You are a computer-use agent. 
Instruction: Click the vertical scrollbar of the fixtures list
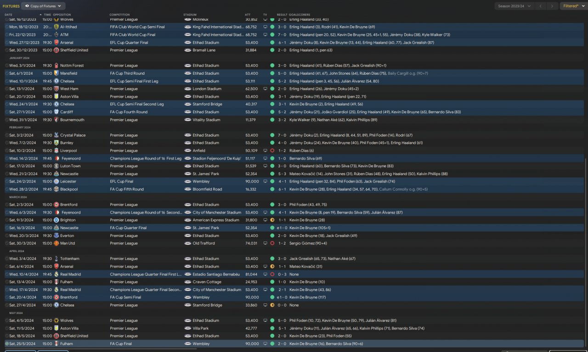pyautogui.click(x=585, y=252)
